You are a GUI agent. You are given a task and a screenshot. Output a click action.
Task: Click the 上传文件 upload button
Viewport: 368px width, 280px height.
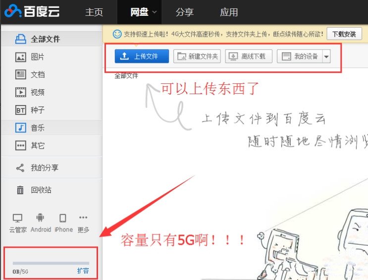(142, 56)
